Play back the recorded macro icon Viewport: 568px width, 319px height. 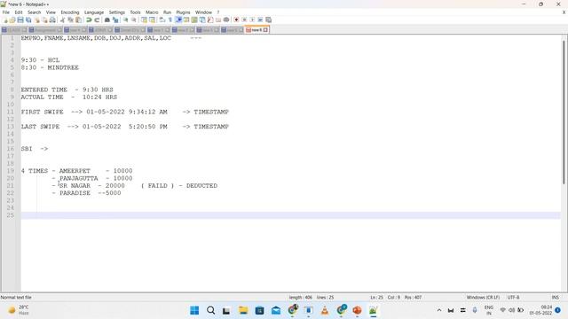pyautogui.click(x=252, y=19)
